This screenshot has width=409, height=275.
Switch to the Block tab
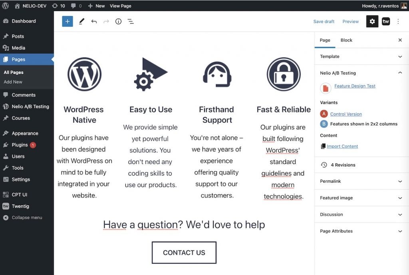pyautogui.click(x=346, y=40)
